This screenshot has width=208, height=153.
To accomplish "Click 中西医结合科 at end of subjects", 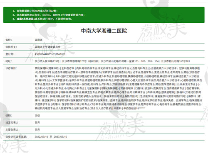I will pos(131,108).
